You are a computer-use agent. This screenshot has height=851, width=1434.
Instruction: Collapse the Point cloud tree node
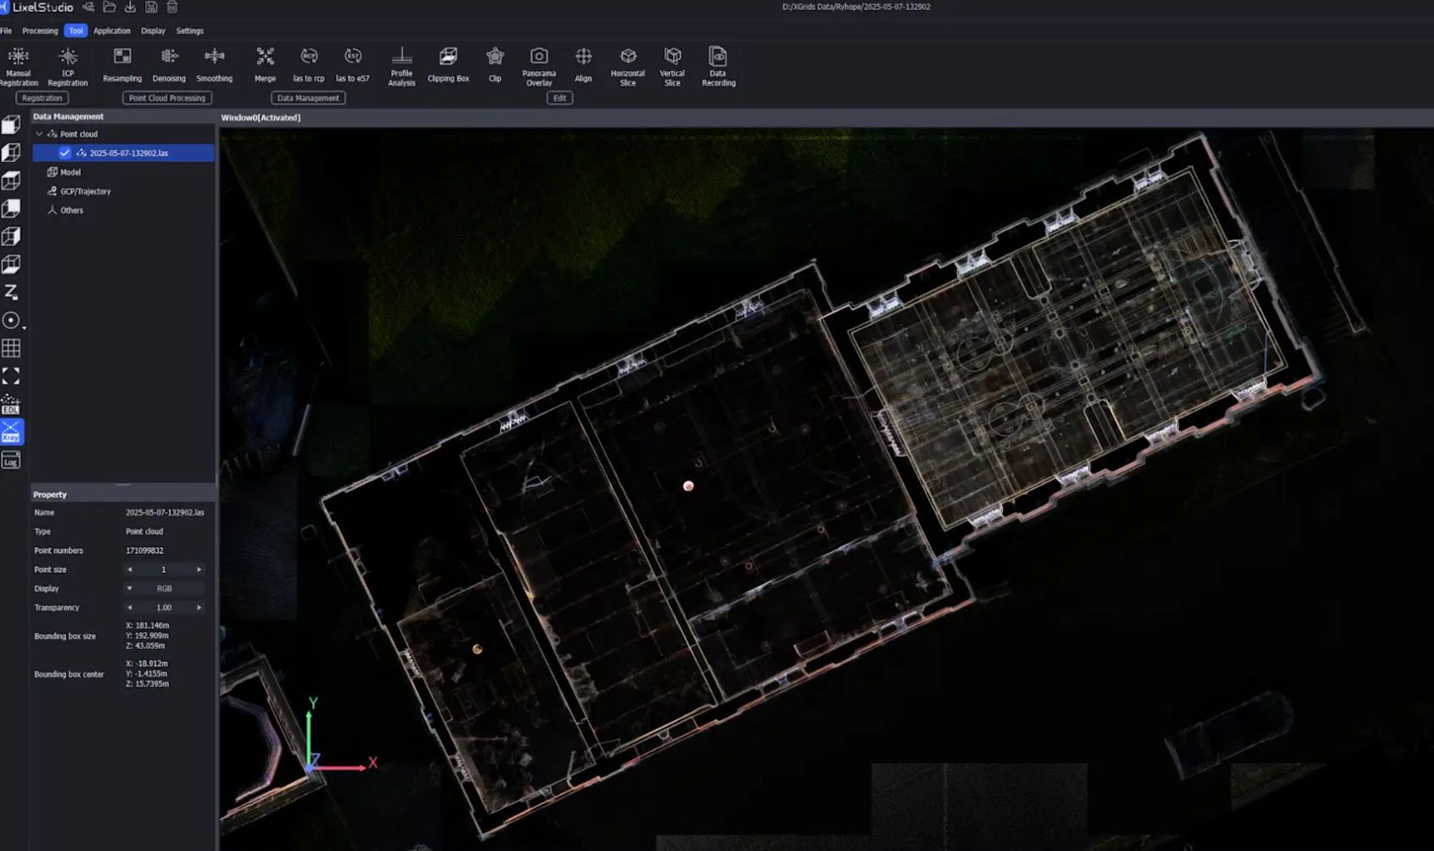point(39,134)
